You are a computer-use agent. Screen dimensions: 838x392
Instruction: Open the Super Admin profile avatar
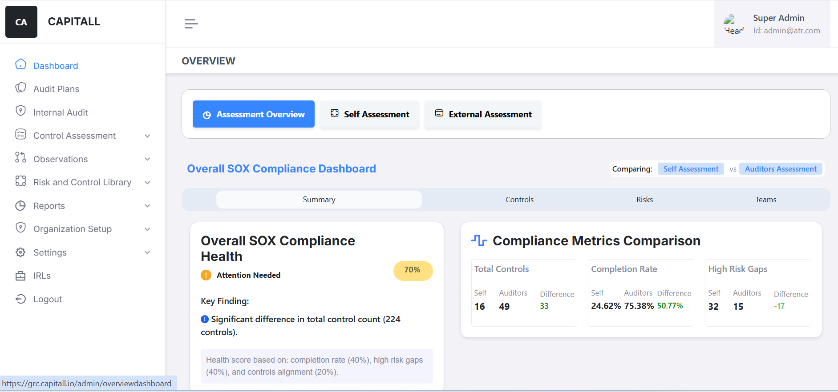[x=733, y=24]
